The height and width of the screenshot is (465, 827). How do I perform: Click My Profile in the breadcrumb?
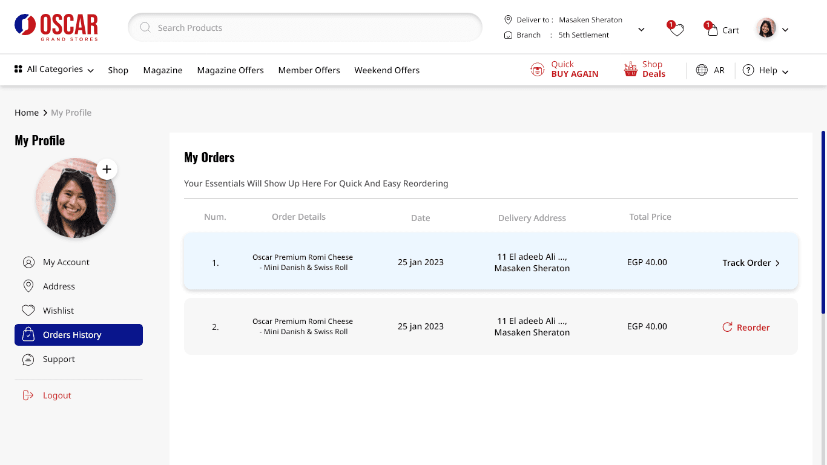tap(71, 113)
